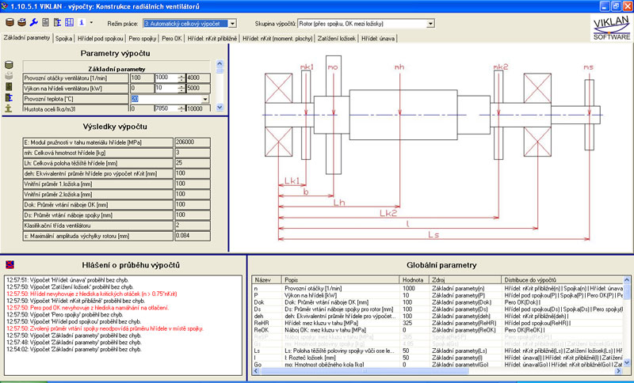
Task: Switch to the Spojka tab
Action: [65, 37]
